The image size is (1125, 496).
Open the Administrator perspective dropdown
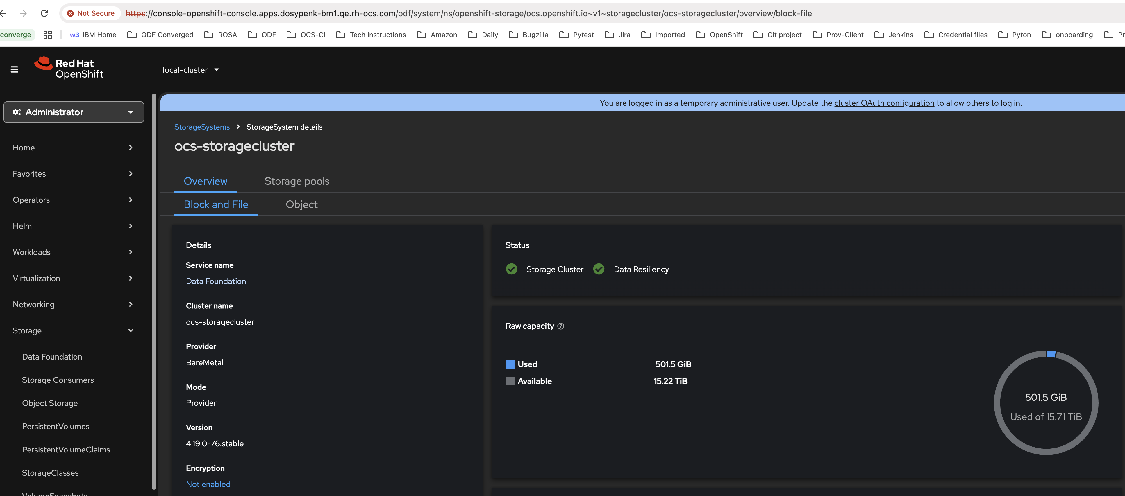click(73, 112)
